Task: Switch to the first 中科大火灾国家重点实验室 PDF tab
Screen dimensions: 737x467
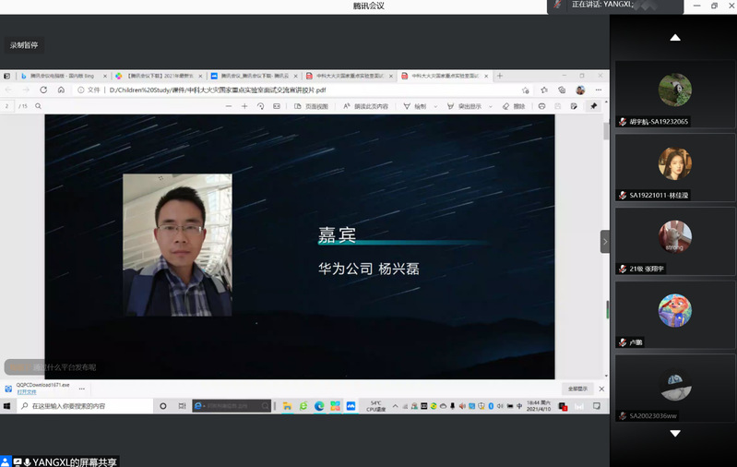Action: tap(350, 76)
